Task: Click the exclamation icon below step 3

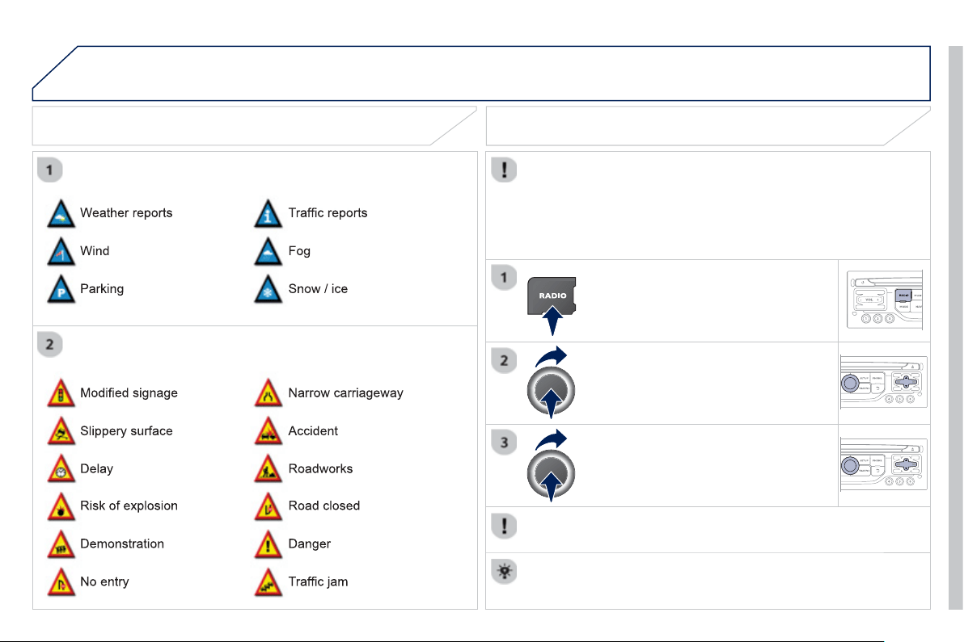Action: [x=504, y=526]
